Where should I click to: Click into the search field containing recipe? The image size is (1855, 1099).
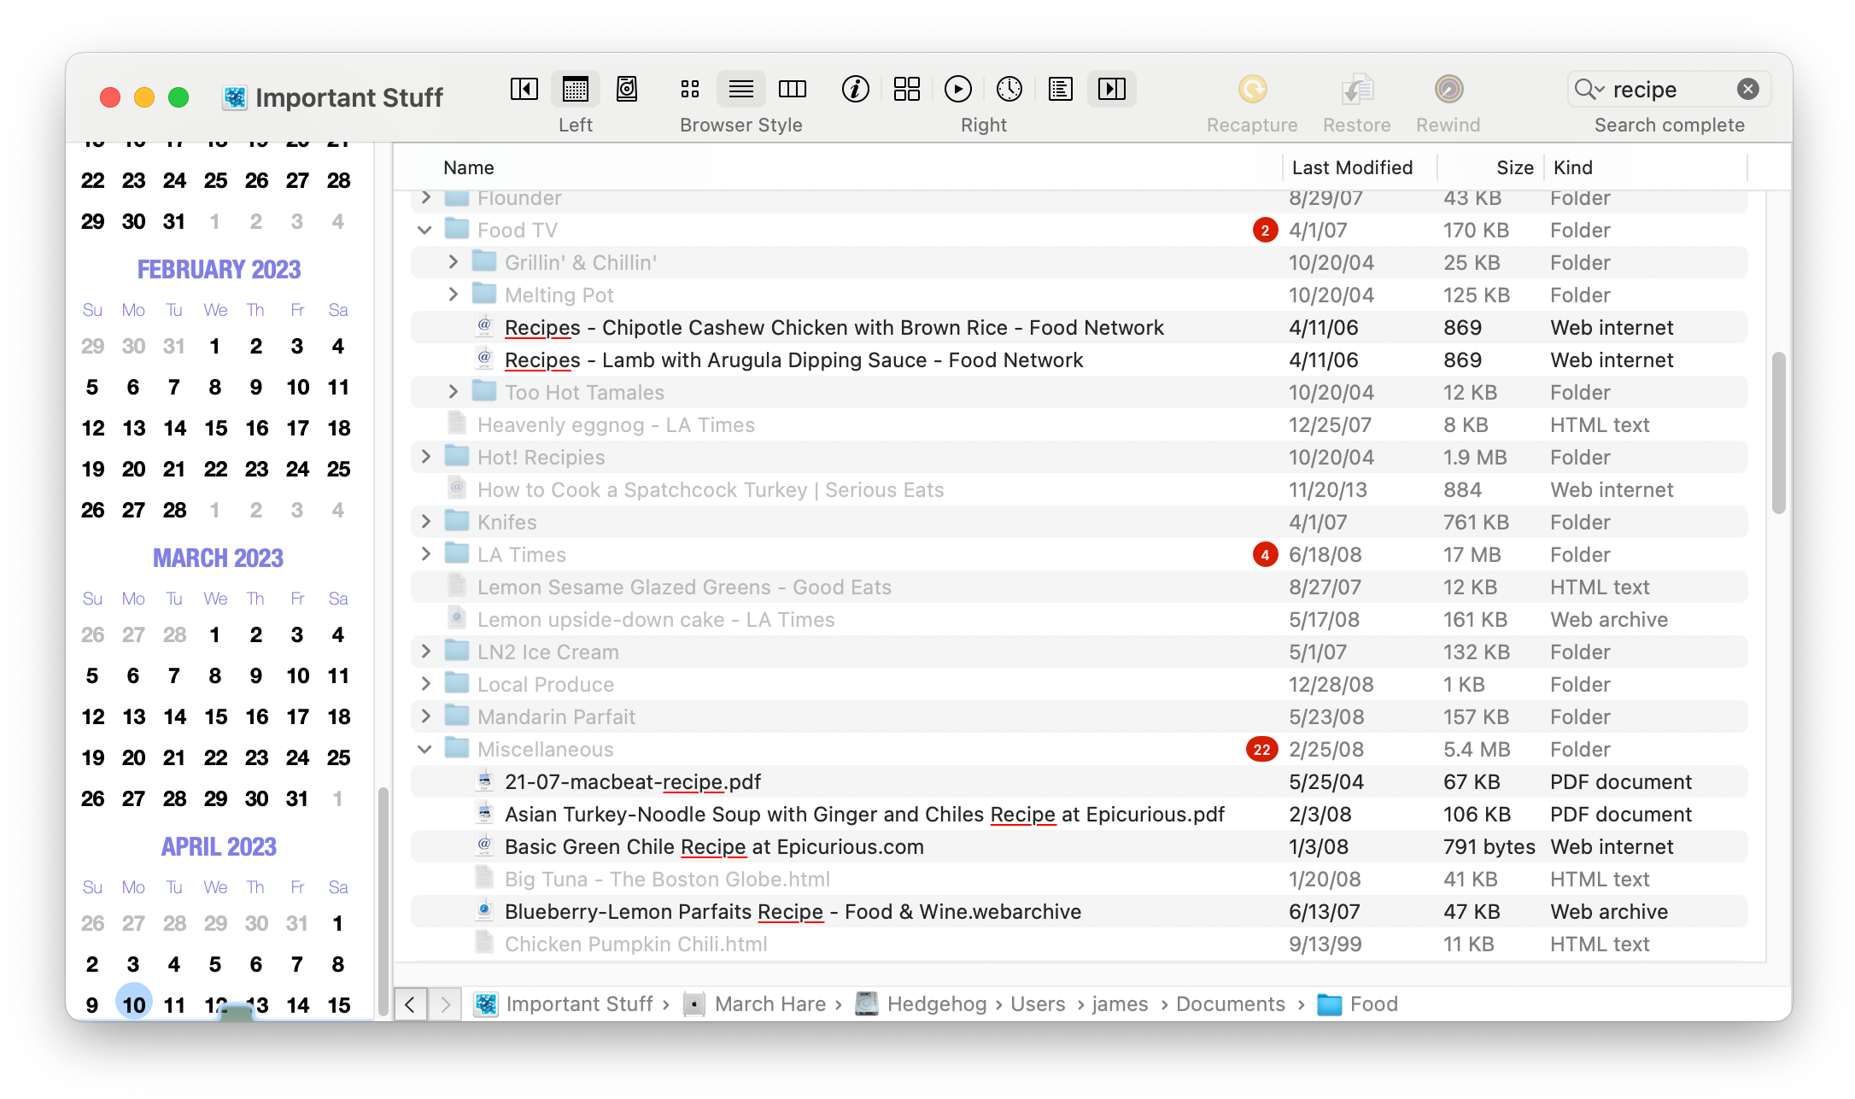tap(1670, 89)
